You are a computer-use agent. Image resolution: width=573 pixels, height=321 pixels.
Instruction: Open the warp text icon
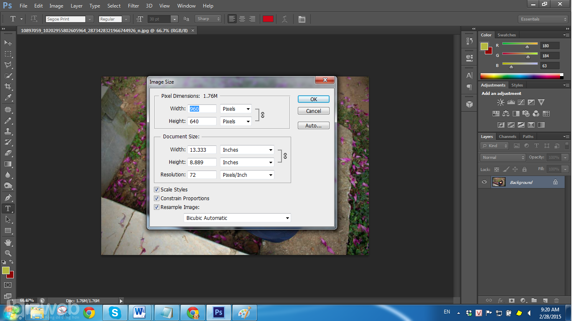285,19
